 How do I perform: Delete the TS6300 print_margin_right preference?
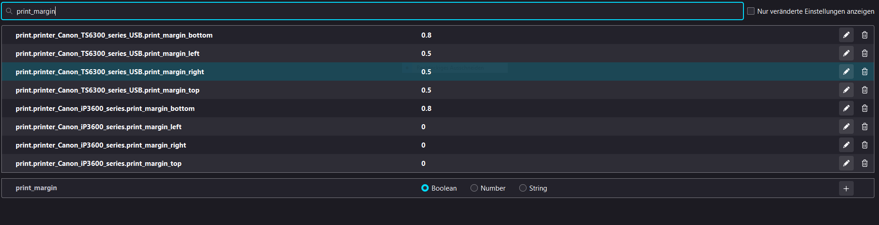[864, 71]
